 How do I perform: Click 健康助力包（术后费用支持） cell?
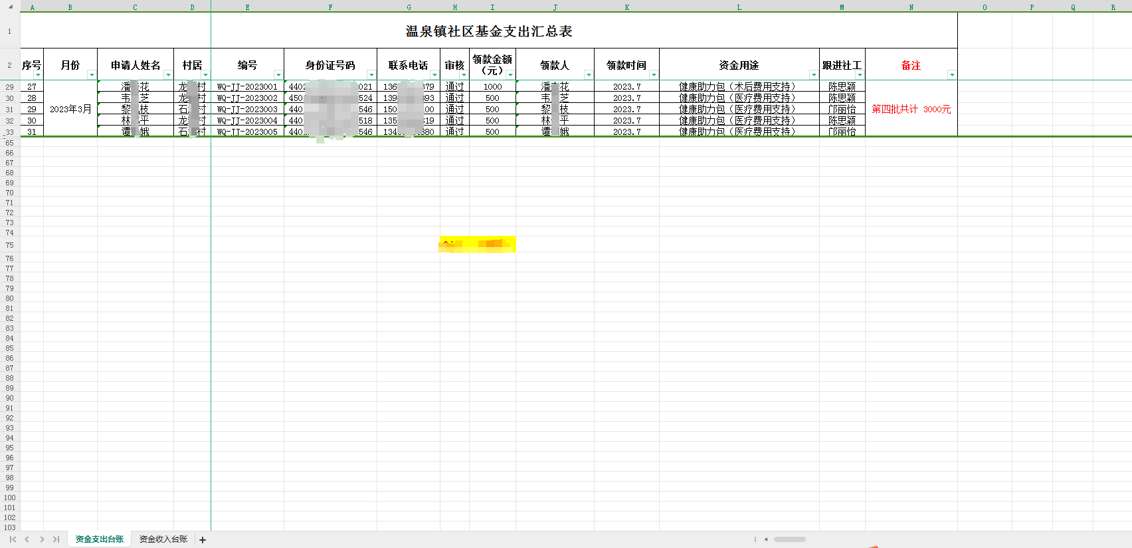coord(739,87)
